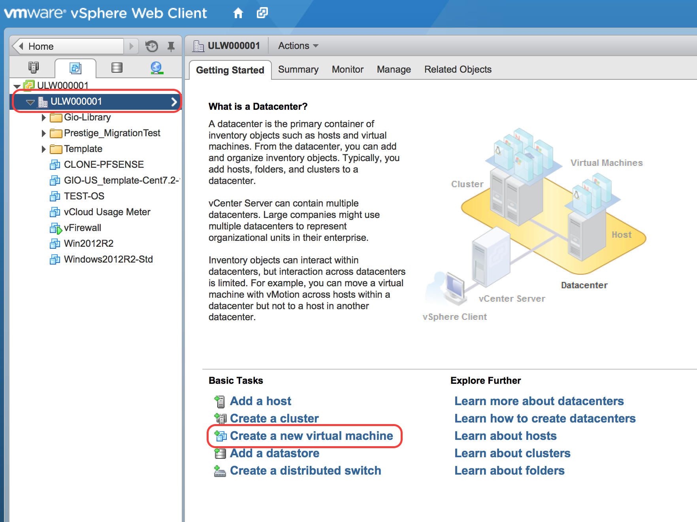Select CLONE-PFSENSE in the tree
Image resolution: width=697 pixels, height=522 pixels.
[104, 165]
